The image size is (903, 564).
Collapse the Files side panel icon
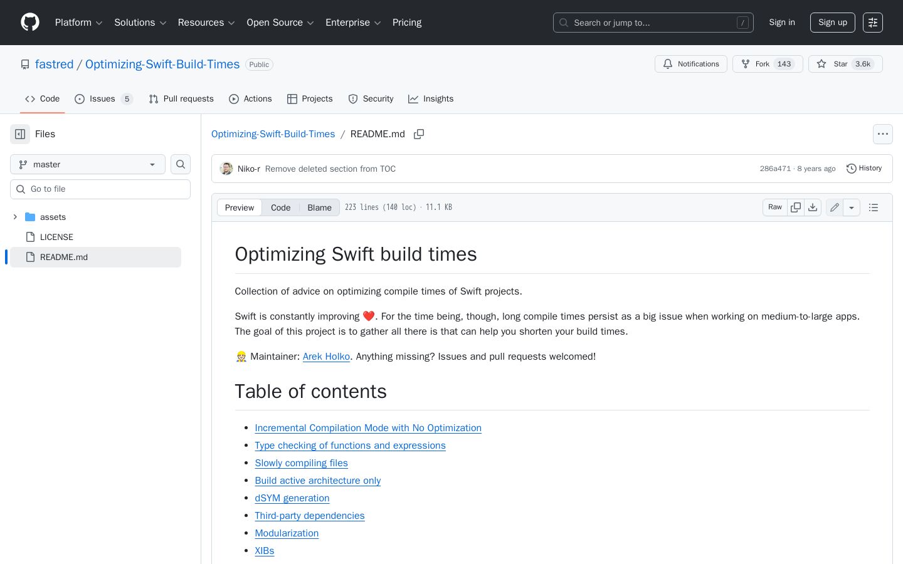[20, 134]
